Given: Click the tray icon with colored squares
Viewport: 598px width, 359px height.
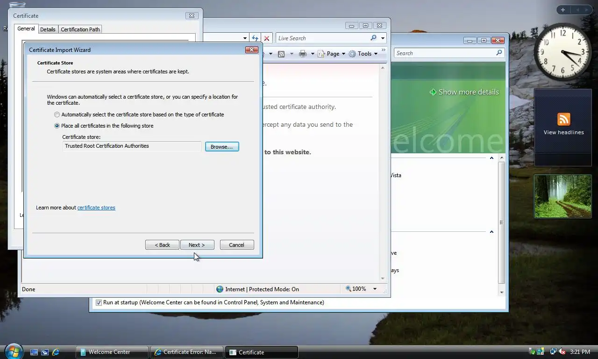Looking at the screenshot, I should [x=541, y=352].
